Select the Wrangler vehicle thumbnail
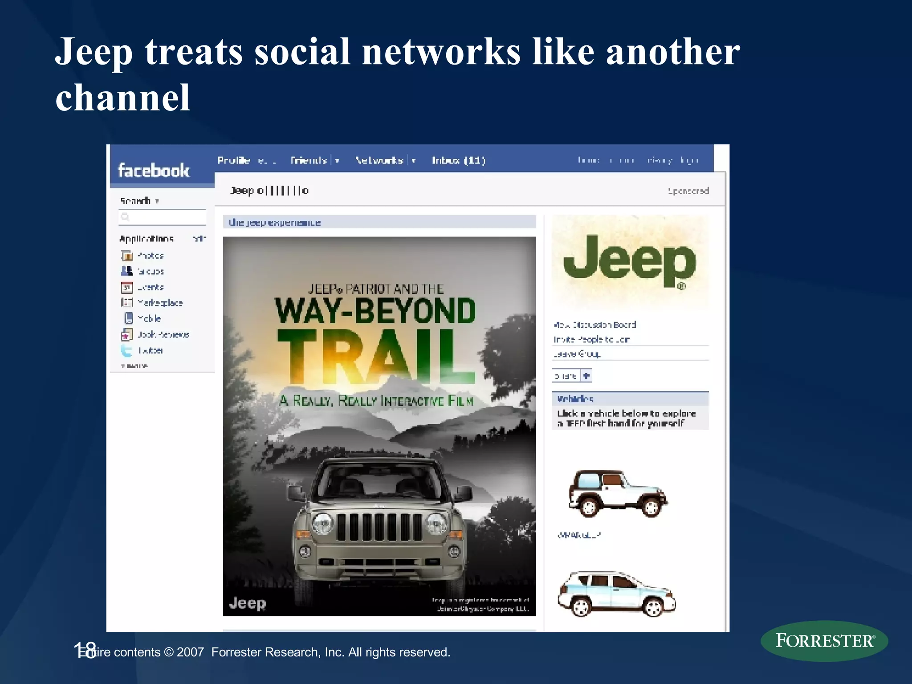Screen dimensions: 912x684 pos(618,494)
